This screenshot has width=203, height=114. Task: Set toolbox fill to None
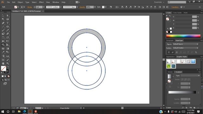tap(9, 76)
